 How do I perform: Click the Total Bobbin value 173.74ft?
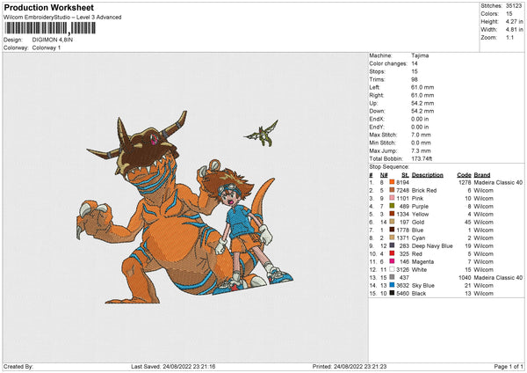(x=422, y=158)
